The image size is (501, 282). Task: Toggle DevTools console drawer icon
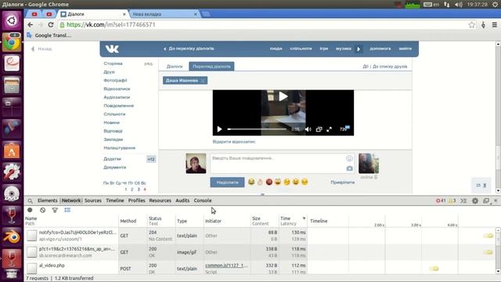point(463,201)
